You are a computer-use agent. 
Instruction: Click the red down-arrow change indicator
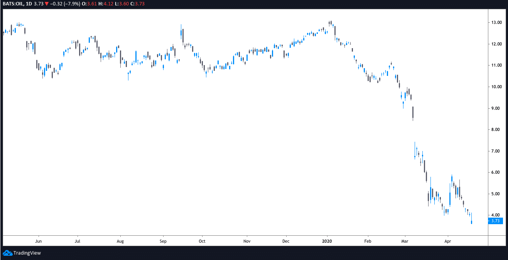[x=47, y=3]
